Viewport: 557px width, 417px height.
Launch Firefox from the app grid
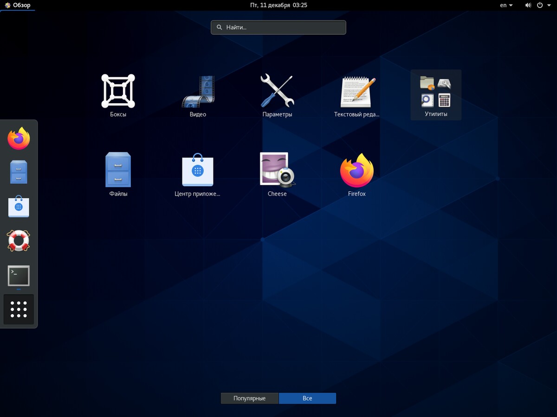[357, 175]
